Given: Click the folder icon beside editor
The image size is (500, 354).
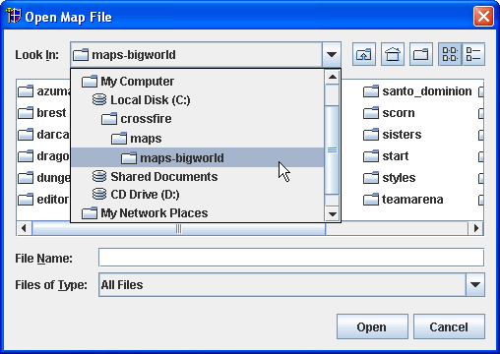Looking at the screenshot, I should tap(26, 200).
